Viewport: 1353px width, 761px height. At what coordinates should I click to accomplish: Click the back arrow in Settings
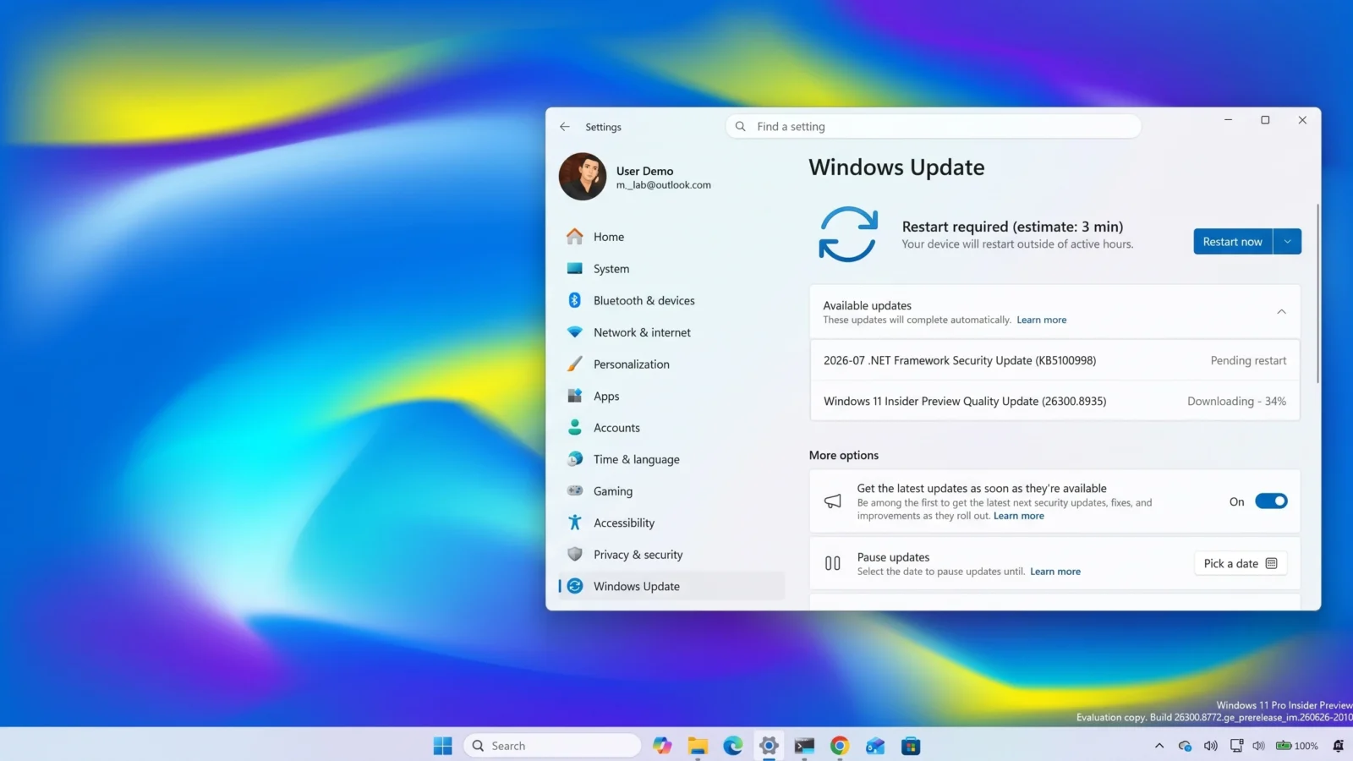565,127
